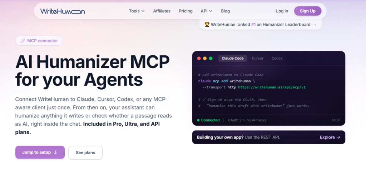This screenshot has height=195, width=366.
Task: Click the 'Sign in once via OAuth' comment
Action: tap(232, 100)
